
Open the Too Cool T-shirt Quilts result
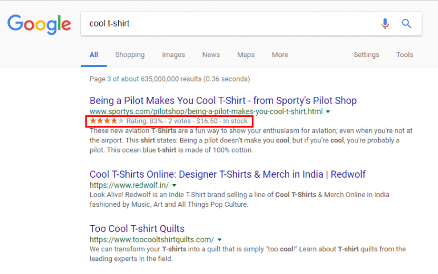(137, 228)
